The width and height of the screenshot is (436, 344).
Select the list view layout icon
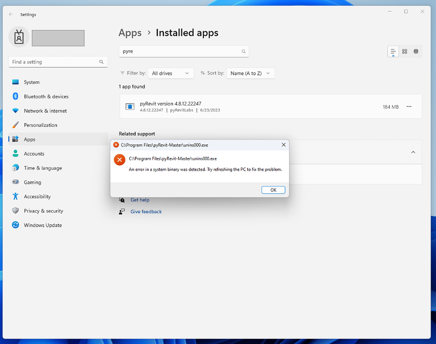(393, 51)
